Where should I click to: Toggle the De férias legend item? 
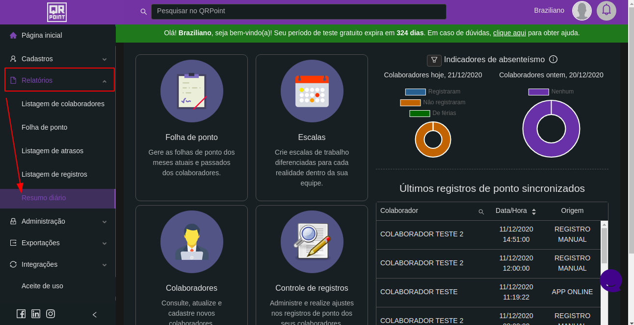432,113
